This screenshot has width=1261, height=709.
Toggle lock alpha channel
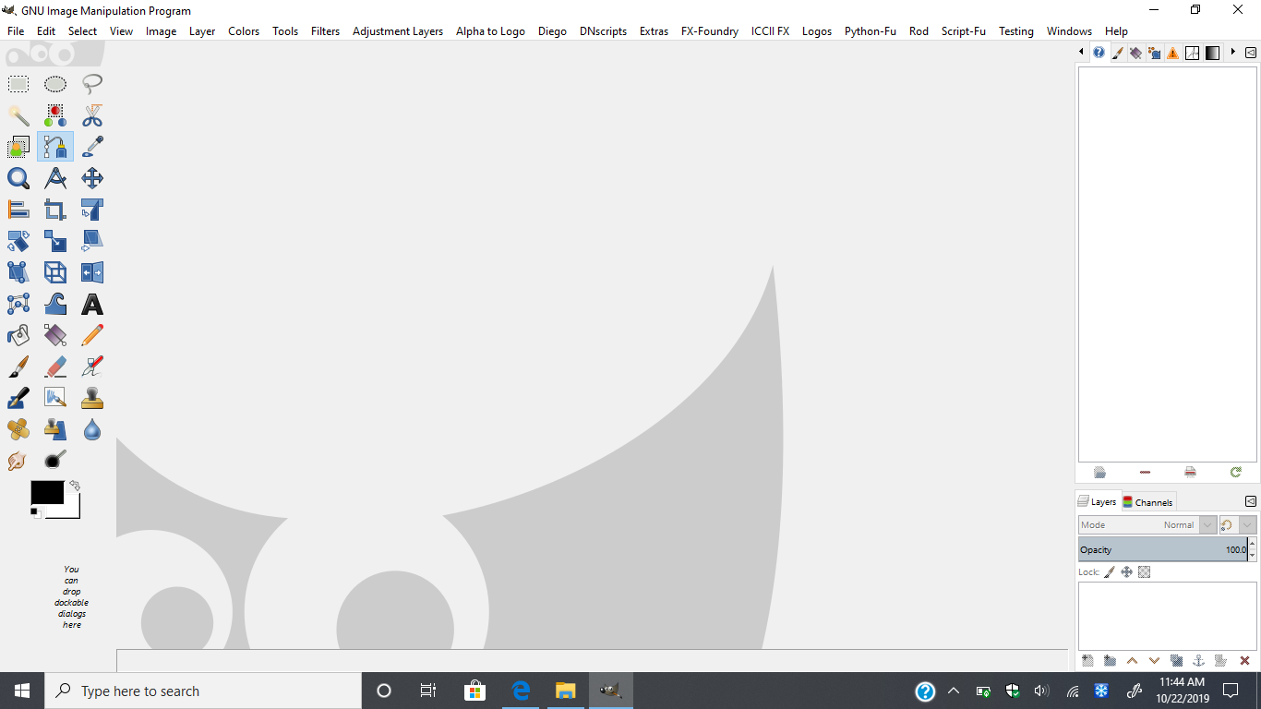pyautogui.click(x=1144, y=572)
